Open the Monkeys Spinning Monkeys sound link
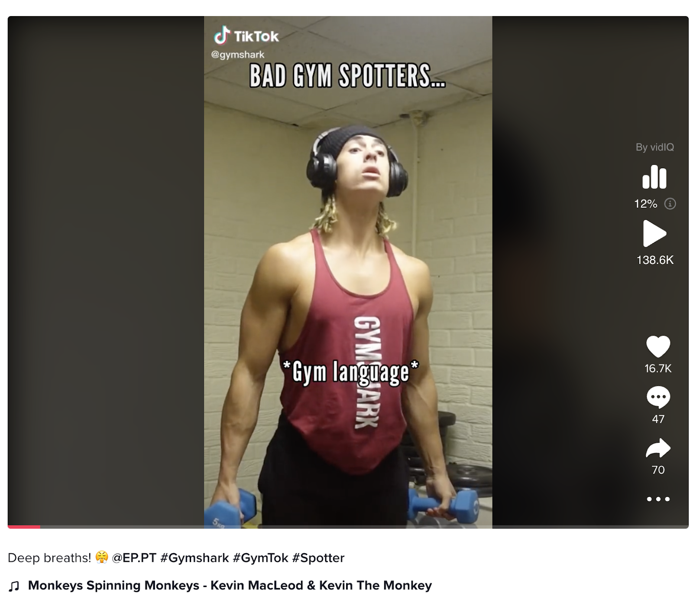This screenshot has height=604, width=693. tap(230, 585)
